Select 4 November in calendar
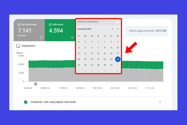The image size is (187, 125). [x=79, y=47]
